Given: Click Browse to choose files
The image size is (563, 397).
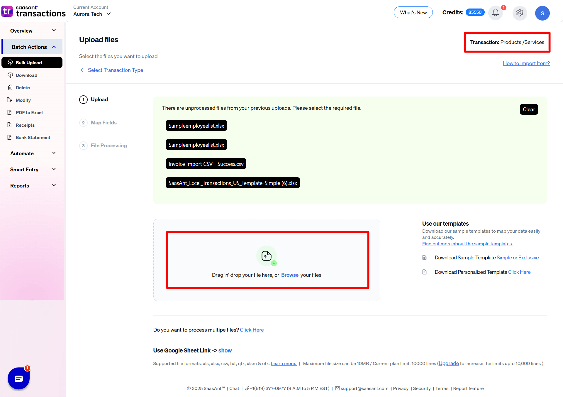Looking at the screenshot, I should click(x=290, y=275).
